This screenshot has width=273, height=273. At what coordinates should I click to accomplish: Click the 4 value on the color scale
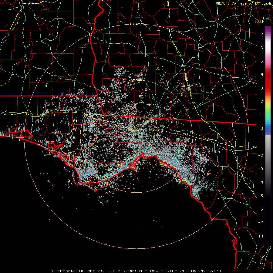[262, 75]
